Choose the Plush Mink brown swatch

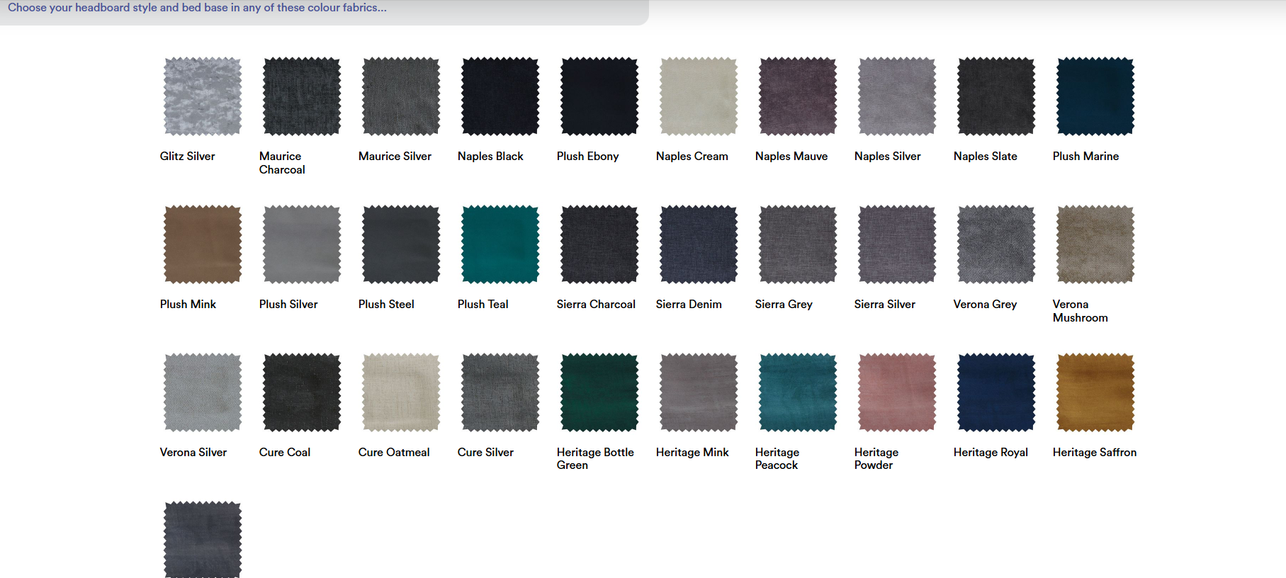(203, 244)
